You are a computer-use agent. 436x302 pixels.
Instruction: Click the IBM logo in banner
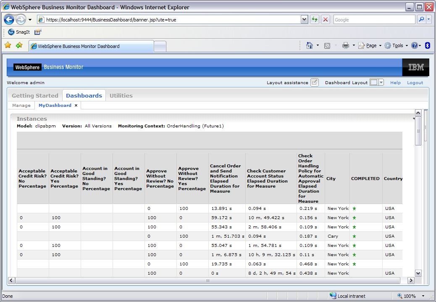tap(416, 67)
